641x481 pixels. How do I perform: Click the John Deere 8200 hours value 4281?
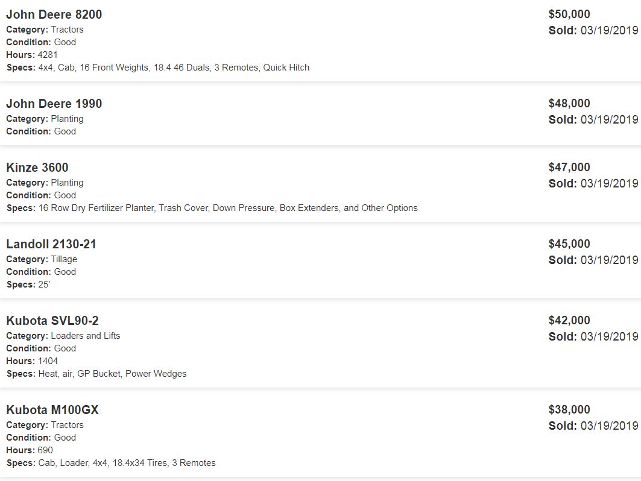pos(48,55)
